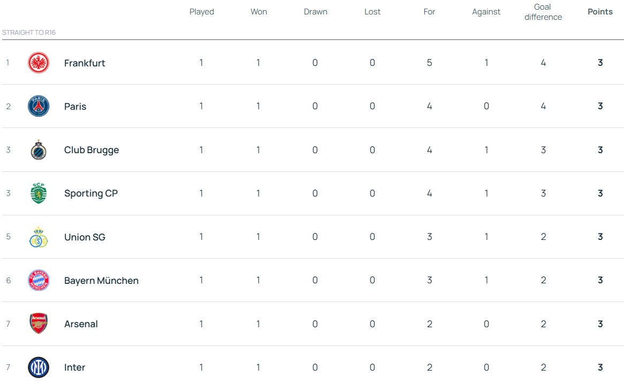Click the Paris Saint-Germain crest

(x=39, y=106)
